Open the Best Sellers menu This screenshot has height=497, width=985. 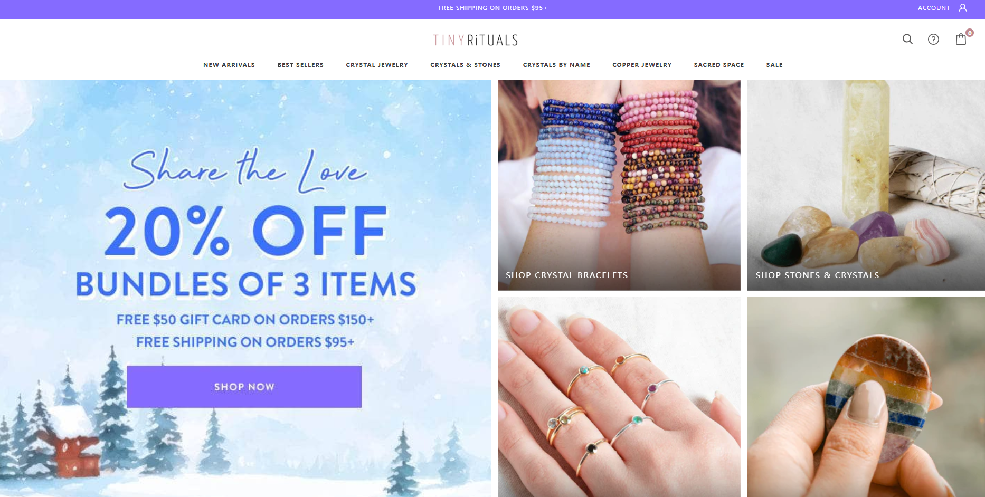coord(300,65)
